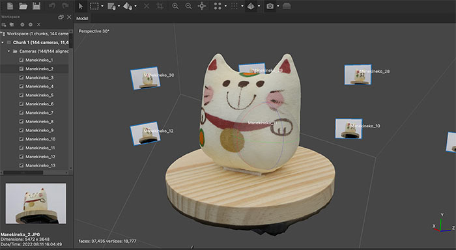Click the Add Photos icon in Workspace

click(x=12, y=25)
